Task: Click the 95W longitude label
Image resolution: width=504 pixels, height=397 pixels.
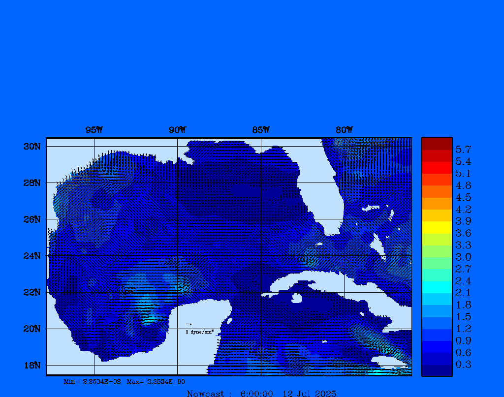Action: [x=94, y=130]
